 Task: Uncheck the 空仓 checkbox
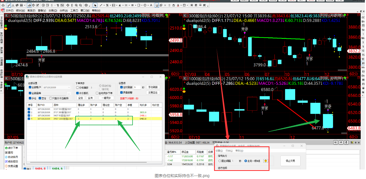point(40,98)
